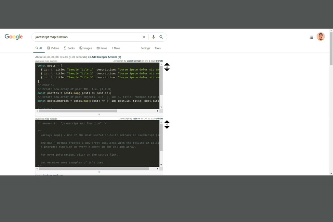
Task: Click the page vertical scrollbar thumb
Action: 331,49
